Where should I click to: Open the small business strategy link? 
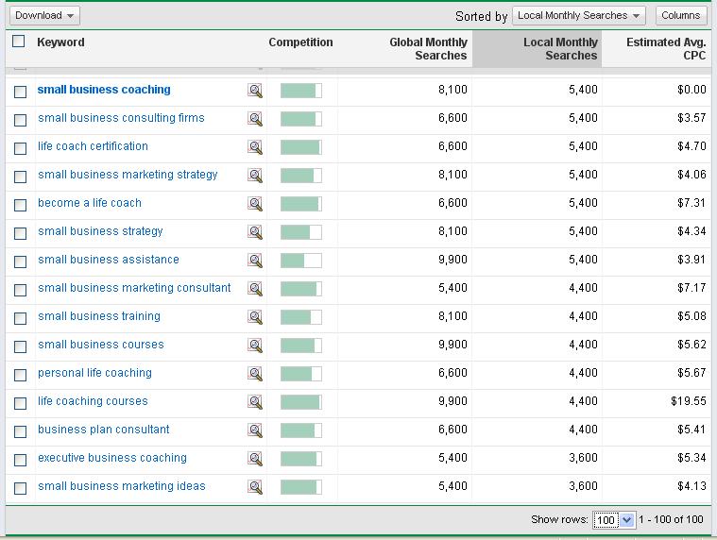coord(100,231)
